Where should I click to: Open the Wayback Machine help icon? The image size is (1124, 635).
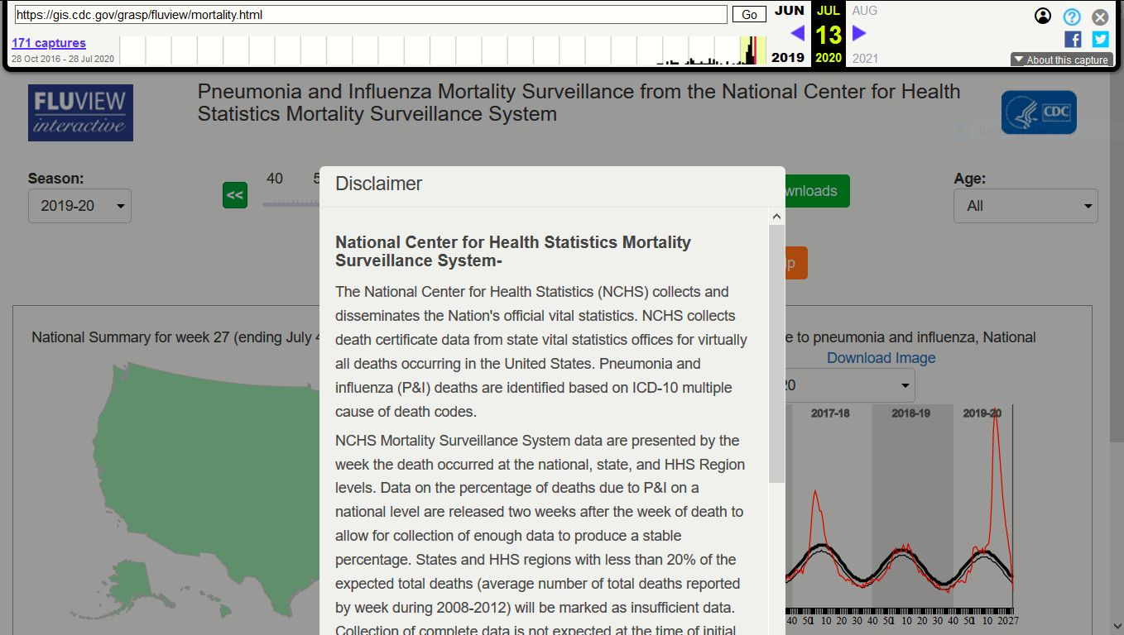coord(1072,17)
